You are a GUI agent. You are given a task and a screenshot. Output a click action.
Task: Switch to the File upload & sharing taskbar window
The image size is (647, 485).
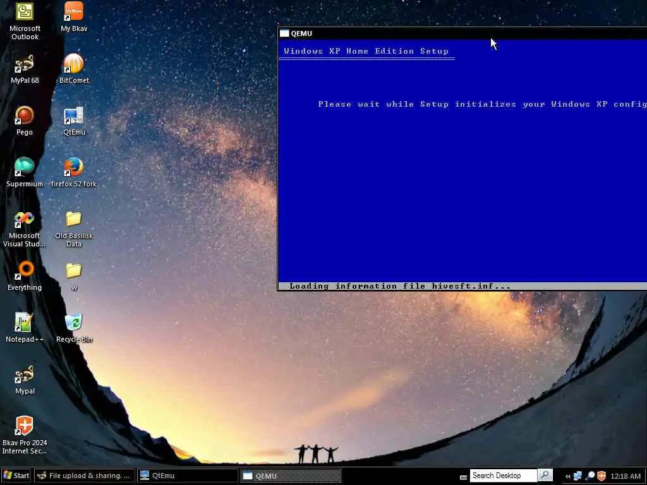tap(85, 476)
